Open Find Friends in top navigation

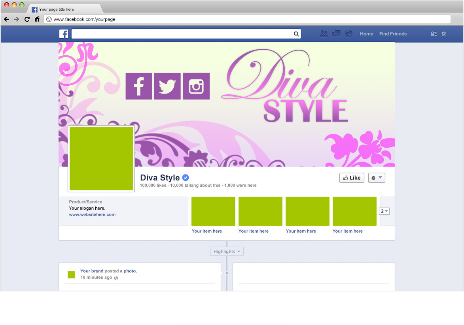[393, 34]
